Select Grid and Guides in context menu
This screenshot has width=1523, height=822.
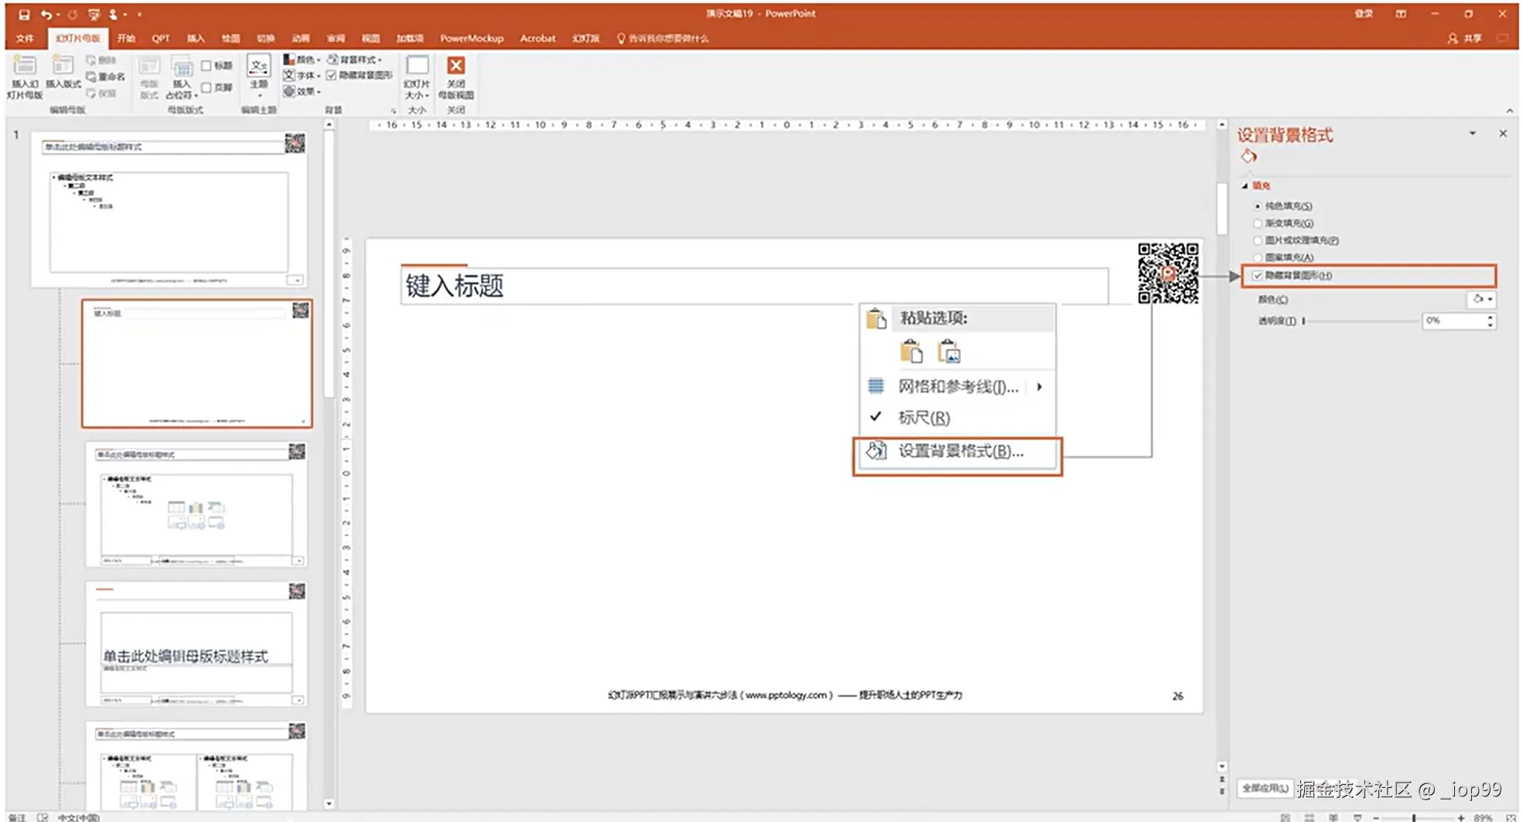pyautogui.click(x=957, y=386)
